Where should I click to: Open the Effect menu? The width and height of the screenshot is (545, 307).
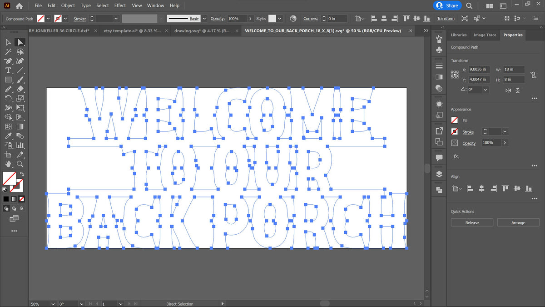click(120, 5)
